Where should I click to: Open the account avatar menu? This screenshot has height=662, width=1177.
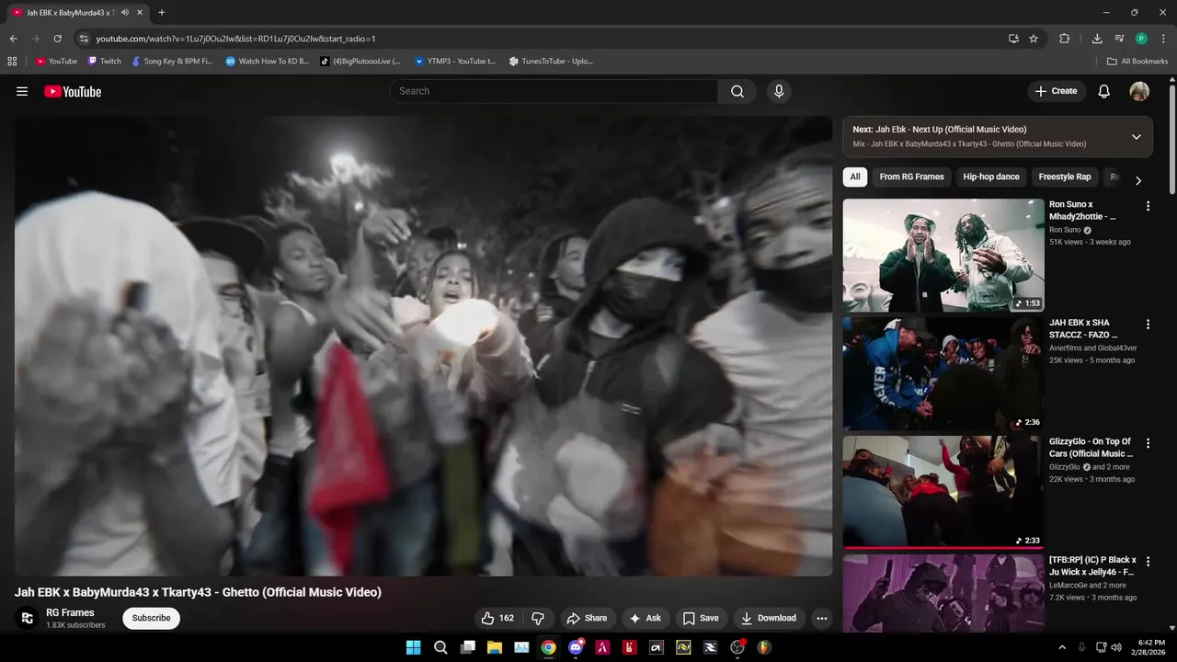click(x=1139, y=91)
